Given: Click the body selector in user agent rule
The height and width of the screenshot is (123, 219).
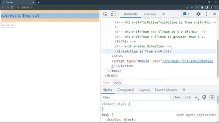Looking at the screenshot, I should click(x=105, y=115).
